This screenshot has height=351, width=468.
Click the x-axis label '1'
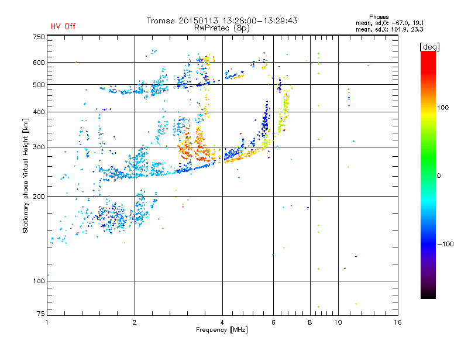tap(47, 322)
